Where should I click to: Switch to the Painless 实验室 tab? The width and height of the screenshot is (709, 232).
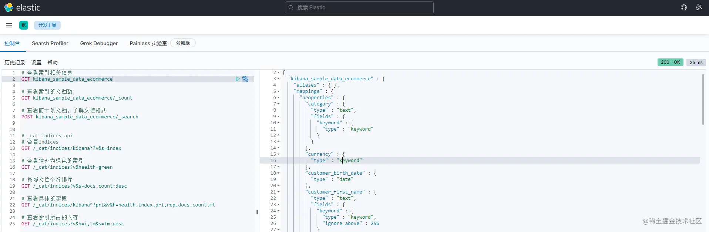148,43
